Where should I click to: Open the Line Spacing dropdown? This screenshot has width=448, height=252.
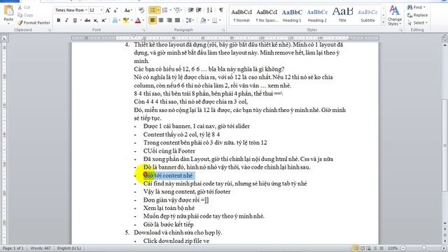point(190,20)
